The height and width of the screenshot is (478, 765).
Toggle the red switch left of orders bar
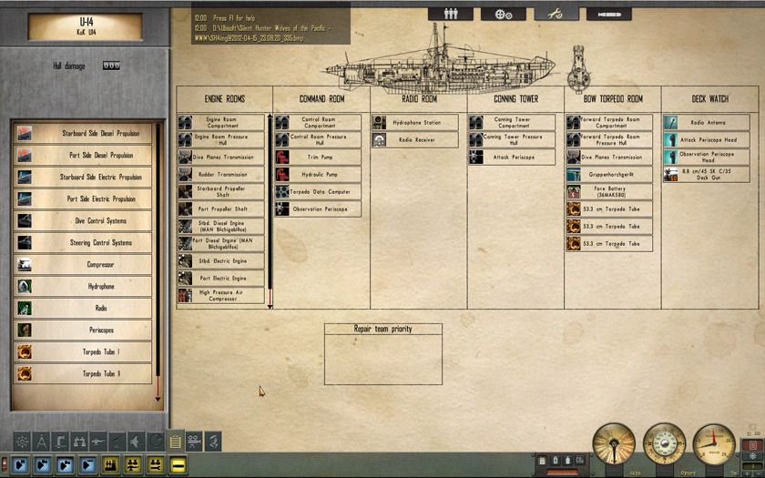(x=5, y=465)
